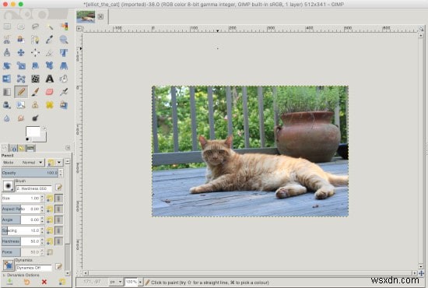The height and width of the screenshot is (288, 428).
Task: Select the Dodge/Burn tool
Action: pos(35,118)
